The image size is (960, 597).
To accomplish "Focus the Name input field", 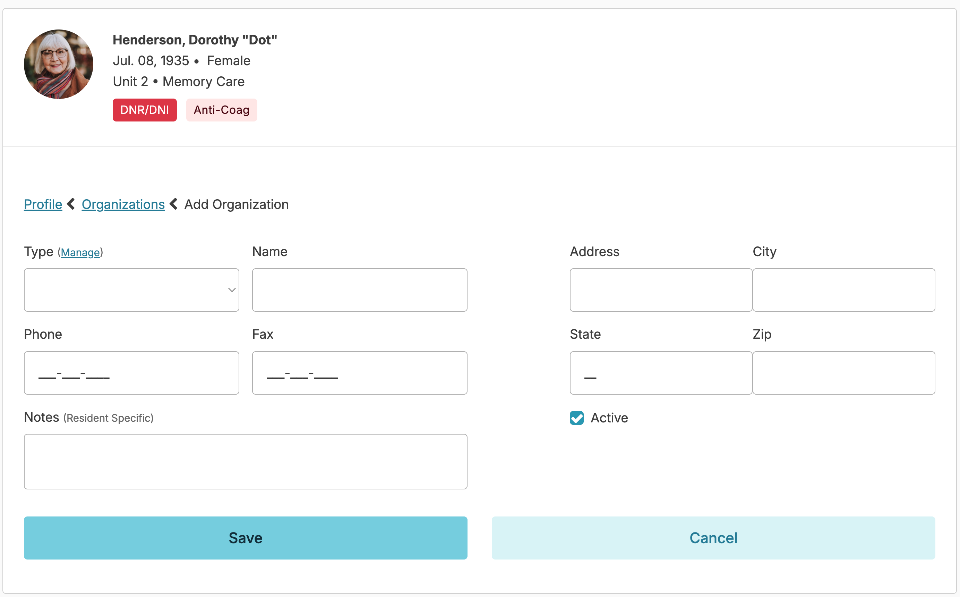I will click(359, 290).
